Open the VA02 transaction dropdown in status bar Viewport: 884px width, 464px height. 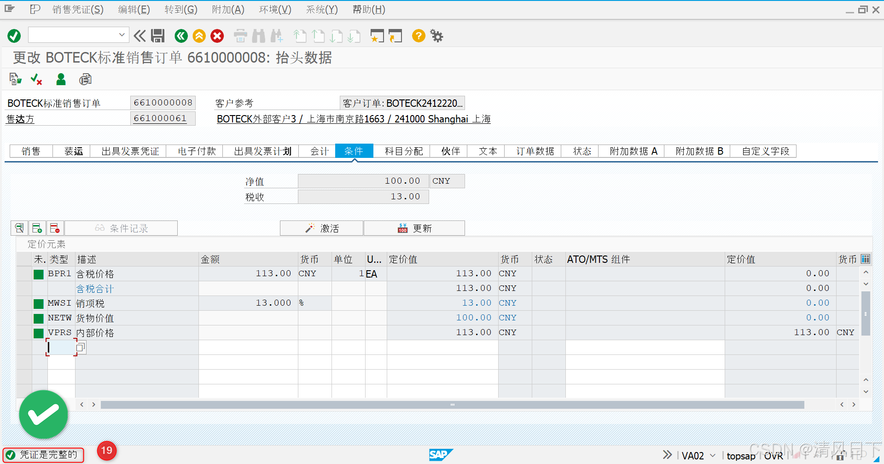click(713, 455)
